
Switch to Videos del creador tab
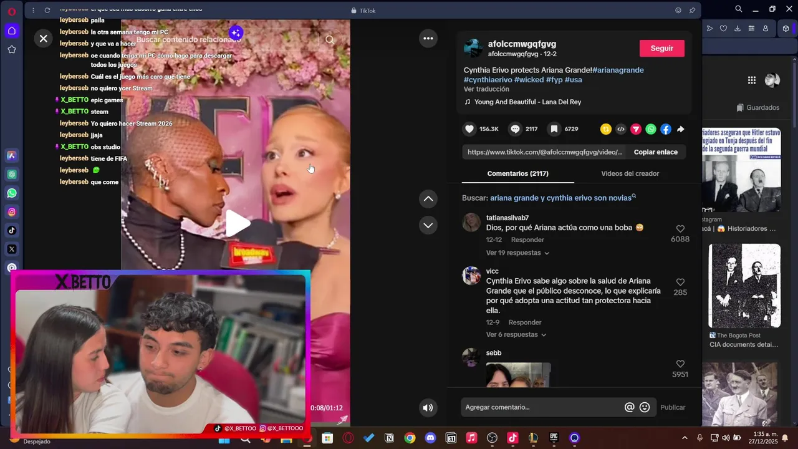(630, 173)
